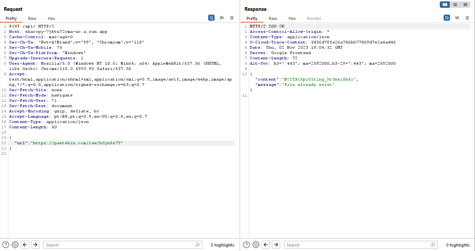475x251 pixels.
Task: Click the pastebin URL value in request body
Action: (x=77, y=143)
